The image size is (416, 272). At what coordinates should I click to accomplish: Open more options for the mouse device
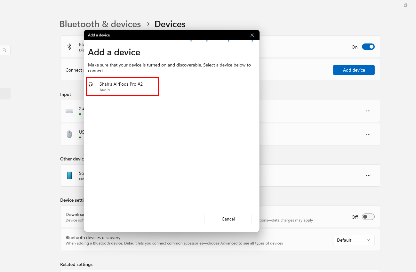coord(368,134)
